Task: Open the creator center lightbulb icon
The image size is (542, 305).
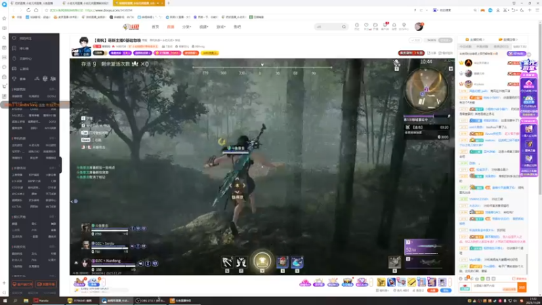Action: click(x=404, y=26)
